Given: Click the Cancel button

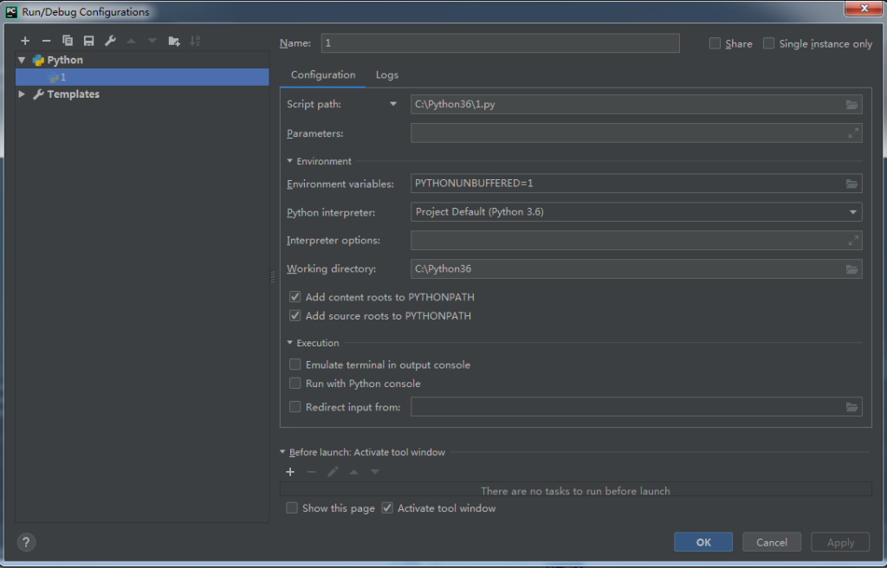Looking at the screenshot, I should [x=771, y=541].
